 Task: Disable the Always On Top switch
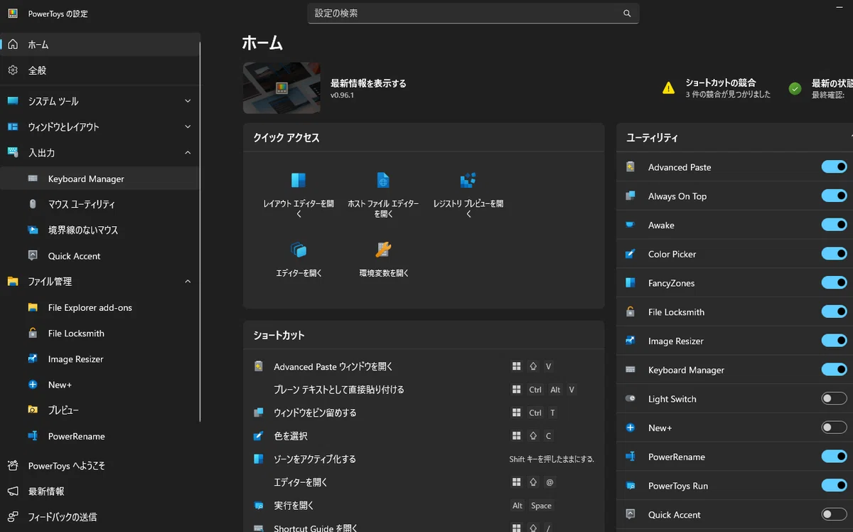835,196
